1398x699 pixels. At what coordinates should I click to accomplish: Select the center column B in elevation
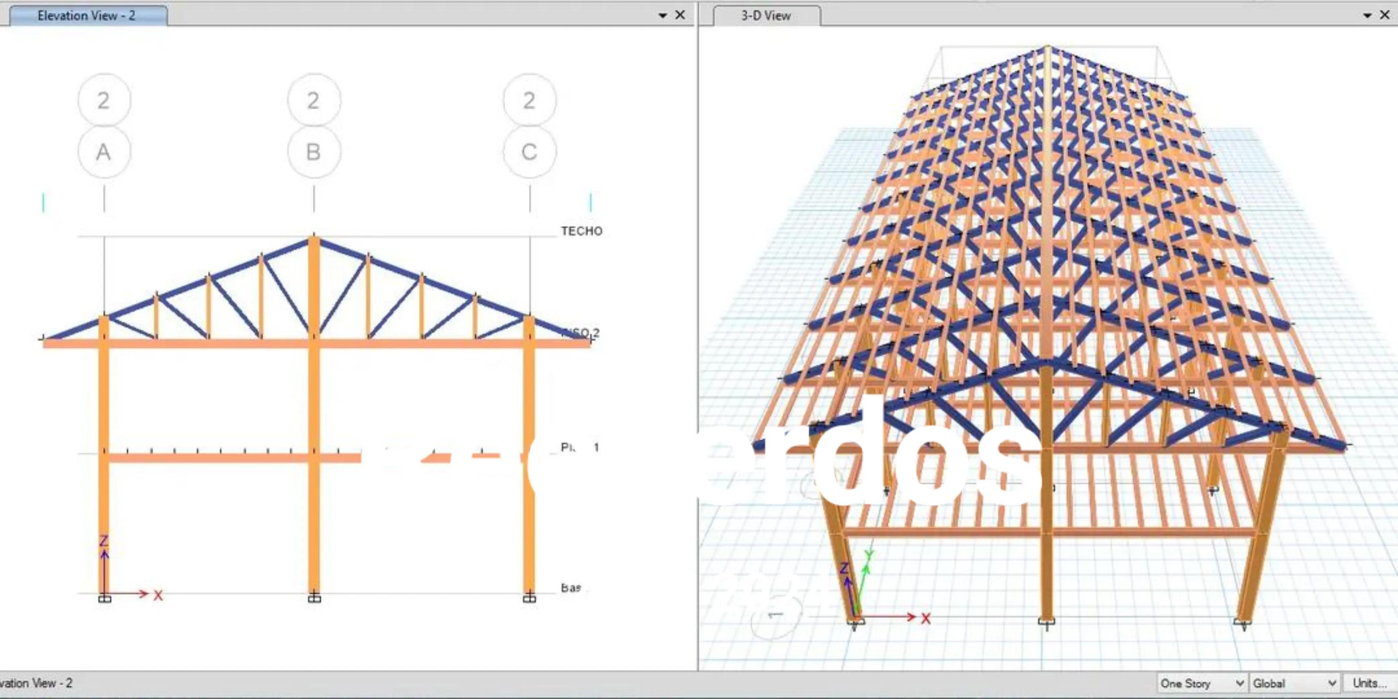pyautogui.click(x=314, y=415)
